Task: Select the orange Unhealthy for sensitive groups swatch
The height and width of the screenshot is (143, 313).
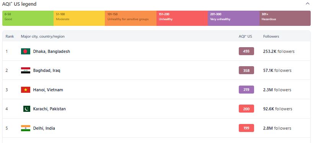Action: click(x=131, y=18)
